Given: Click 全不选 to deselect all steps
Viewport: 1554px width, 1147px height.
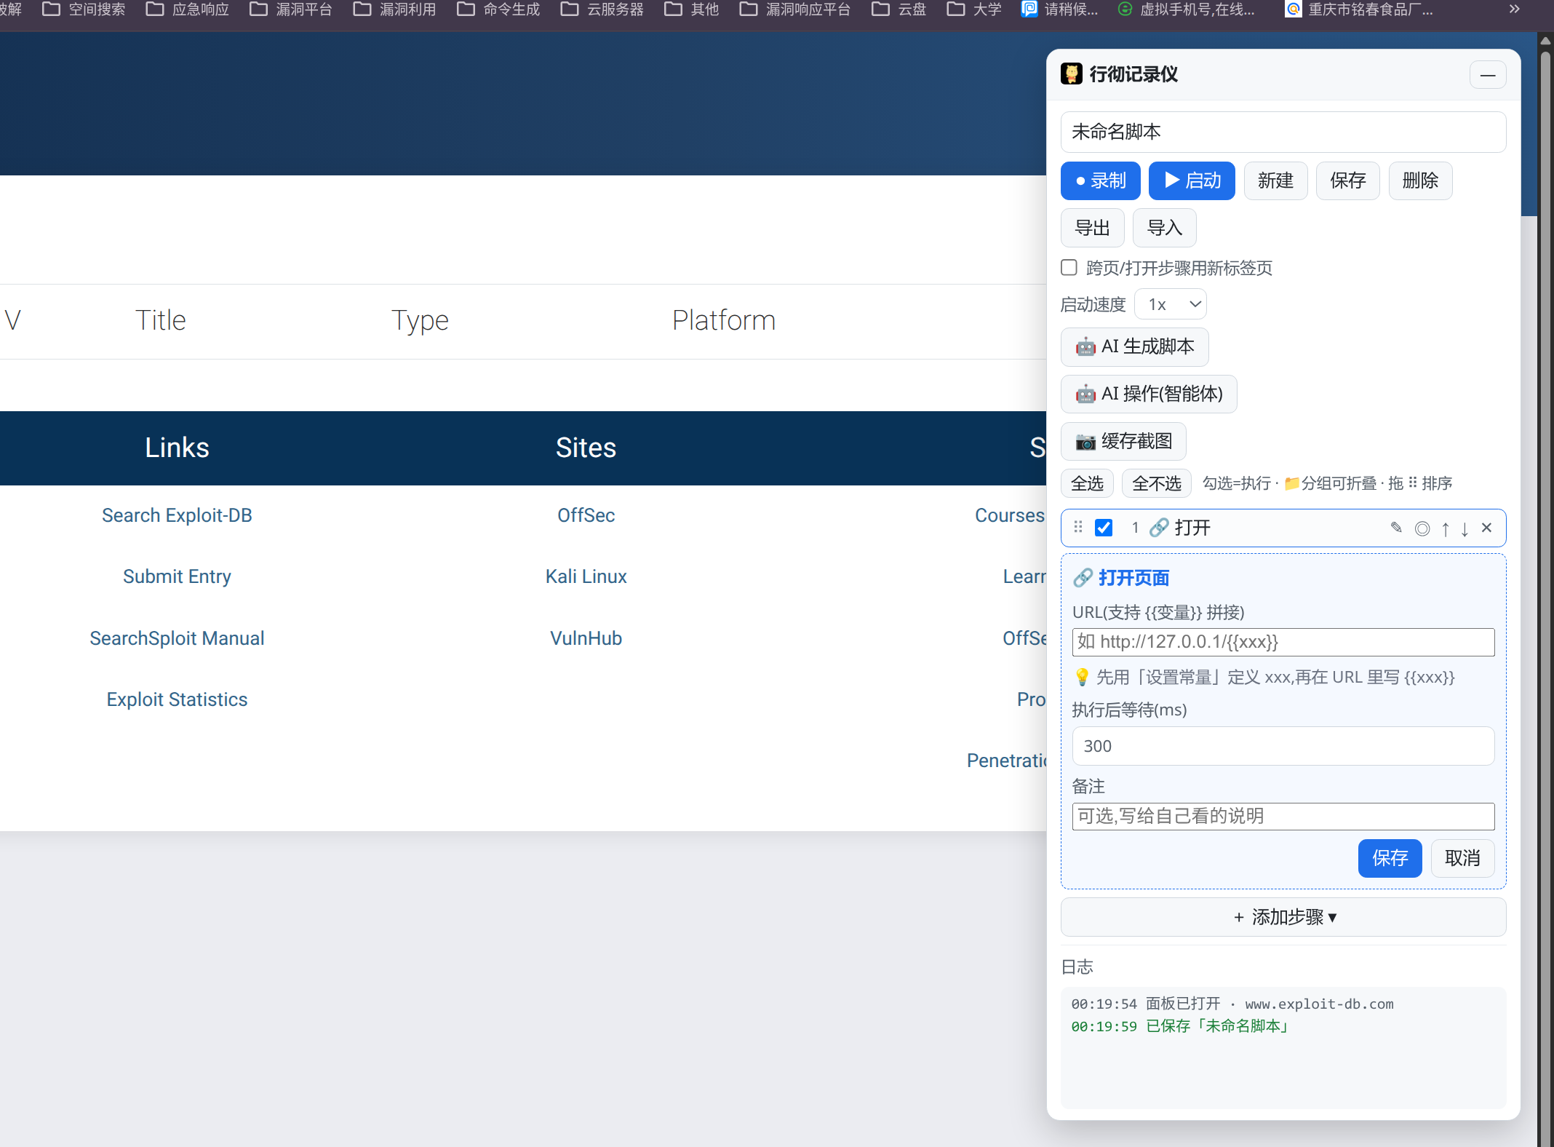Looking at the screenshot, I should pyautogui.click(x=1156, y=483).
